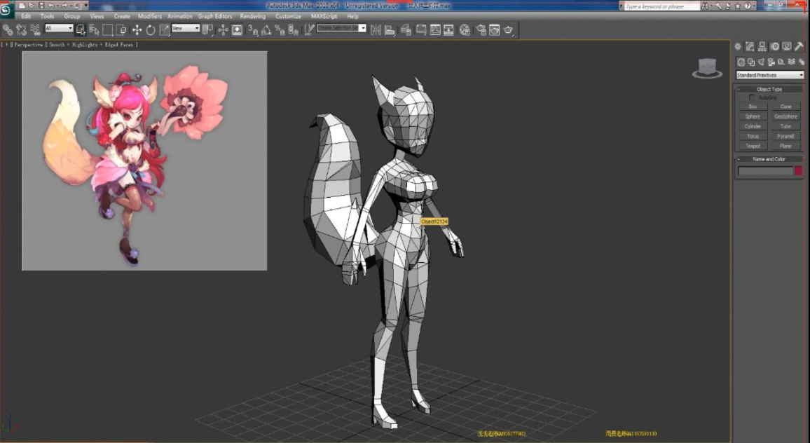Screen dimensions: 810x443
Task: Click the Box primitive button
Action: 753,107
